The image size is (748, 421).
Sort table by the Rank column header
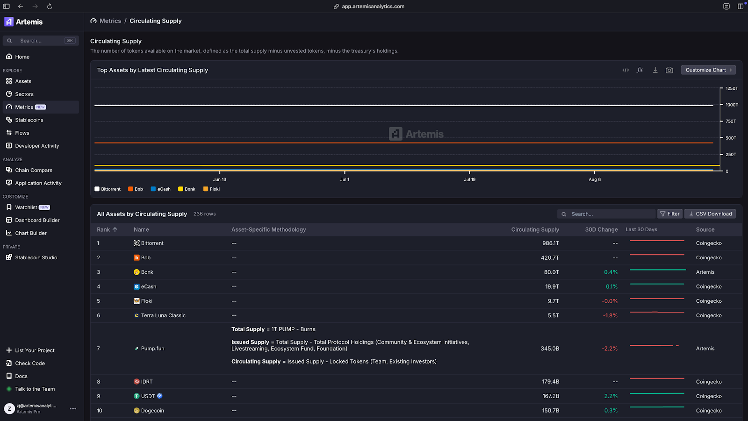point(107,229)
